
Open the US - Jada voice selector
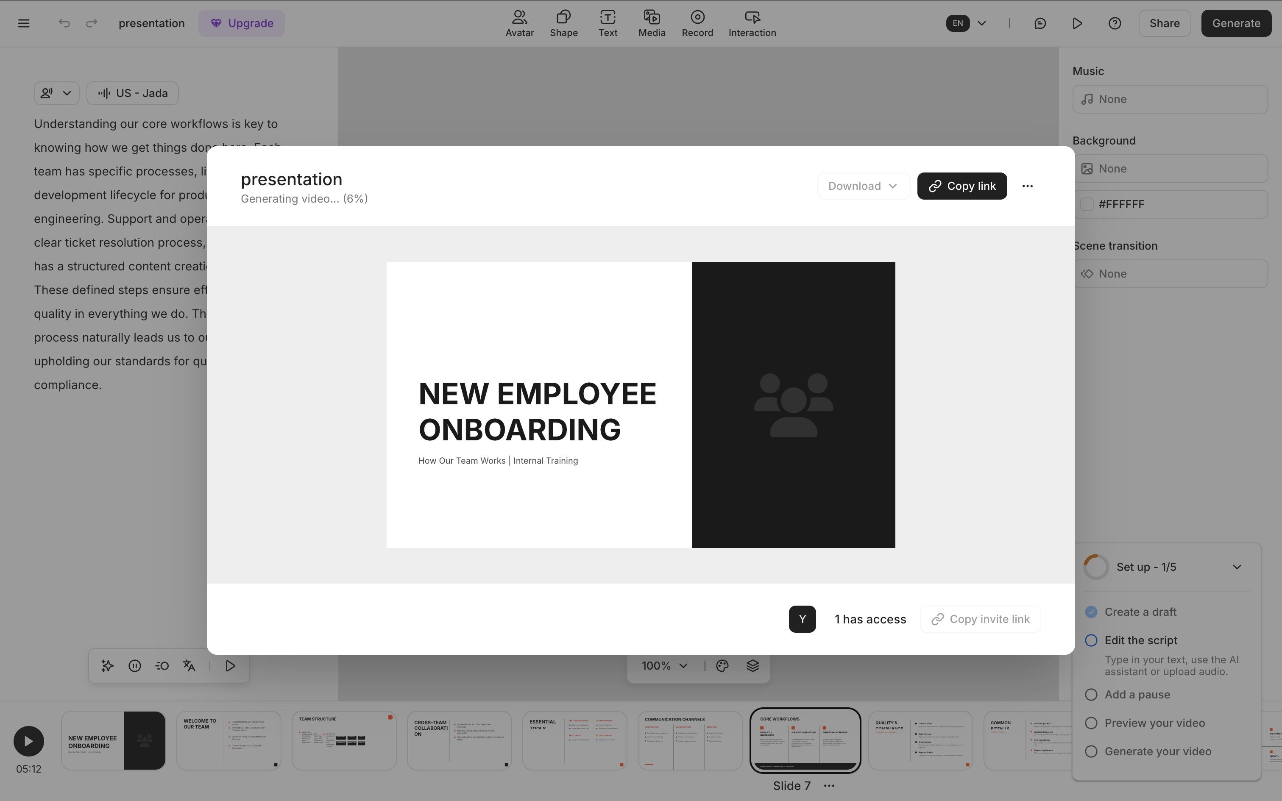(x=132, y=93)
